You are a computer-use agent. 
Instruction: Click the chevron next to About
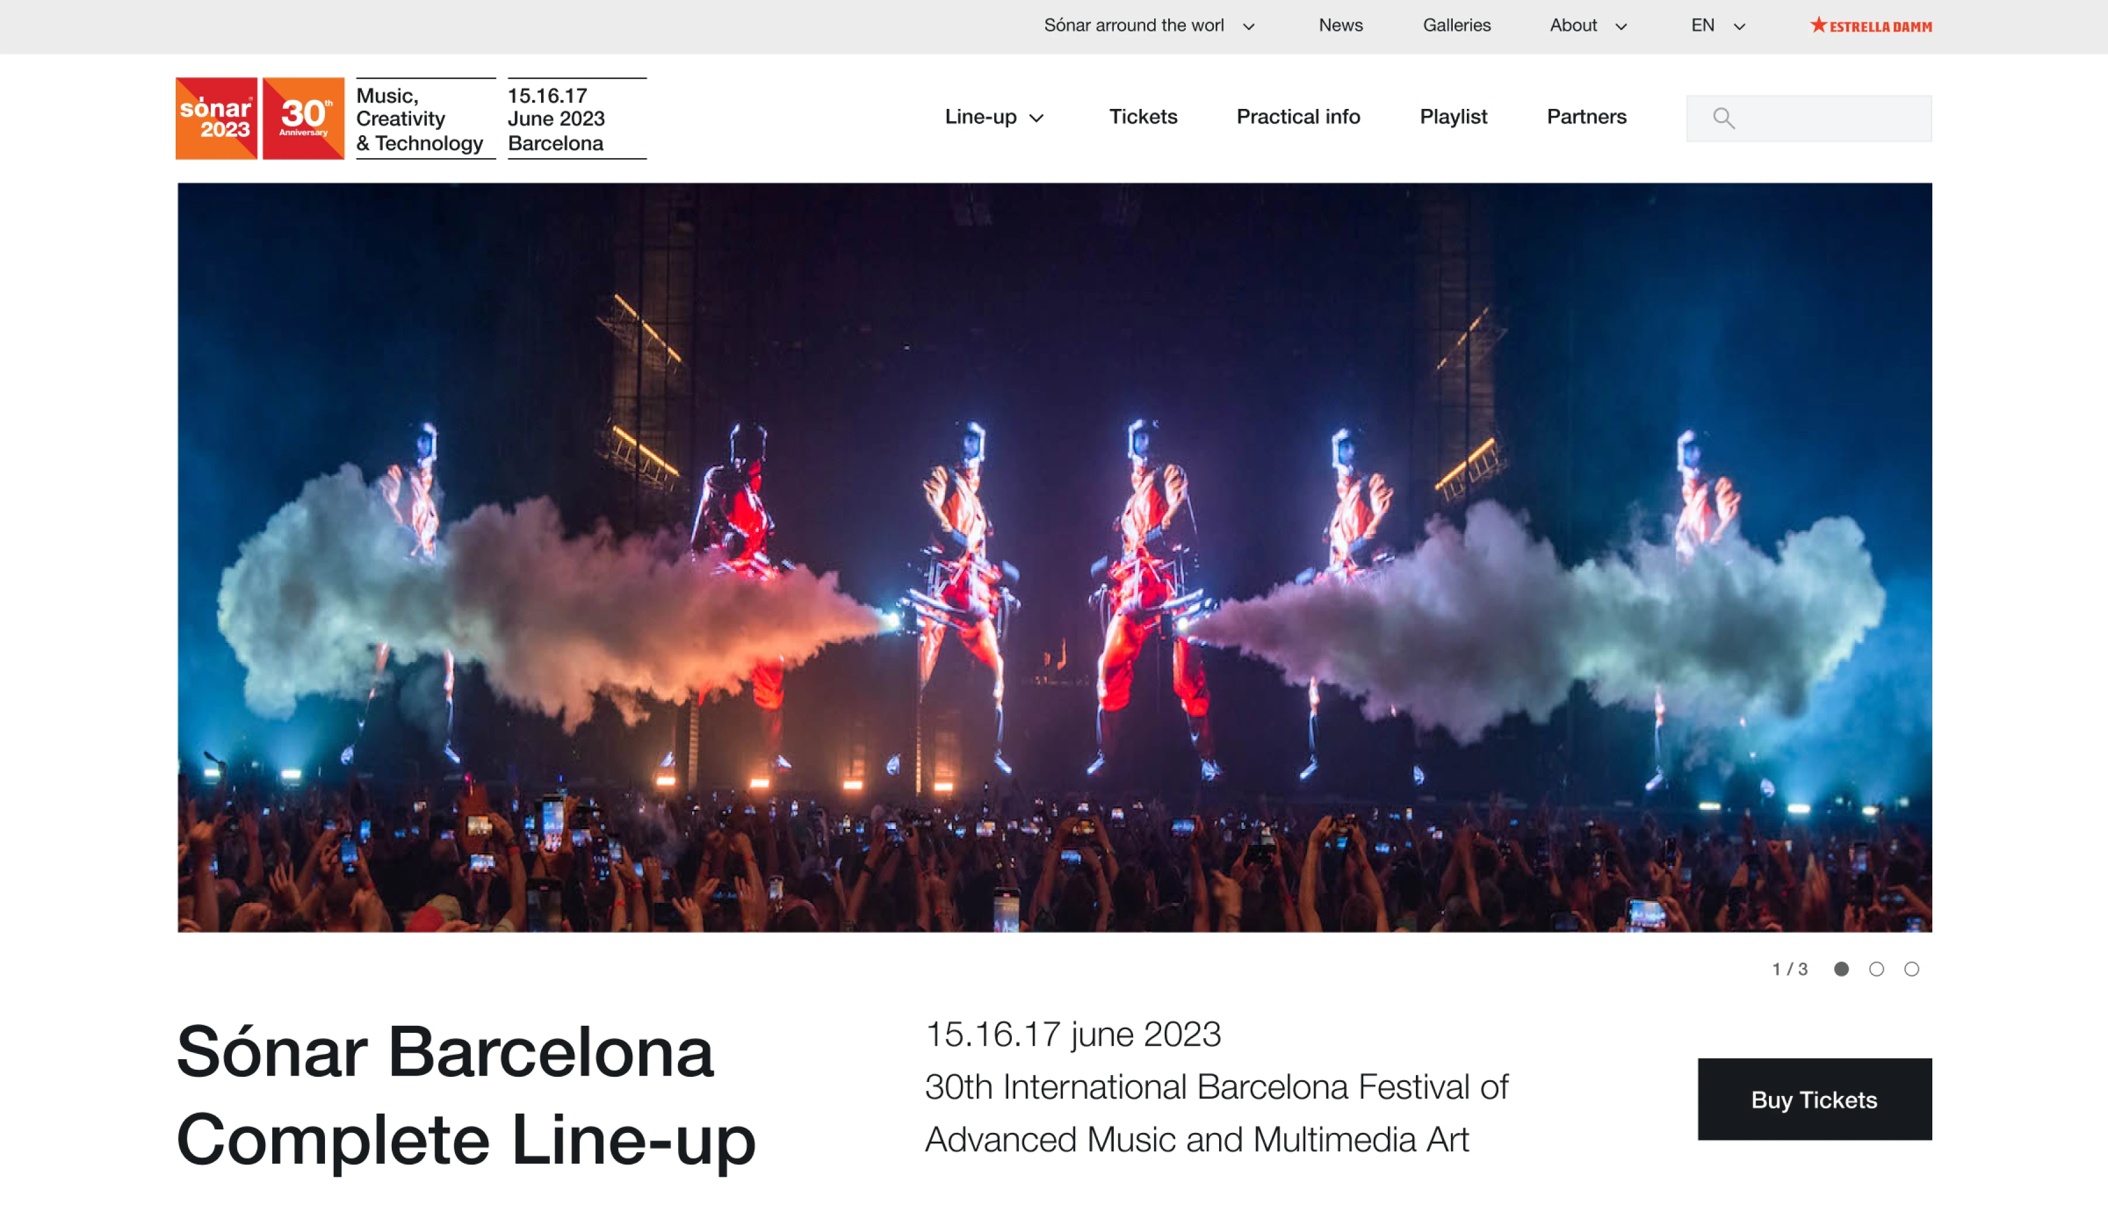point(1621,26)
